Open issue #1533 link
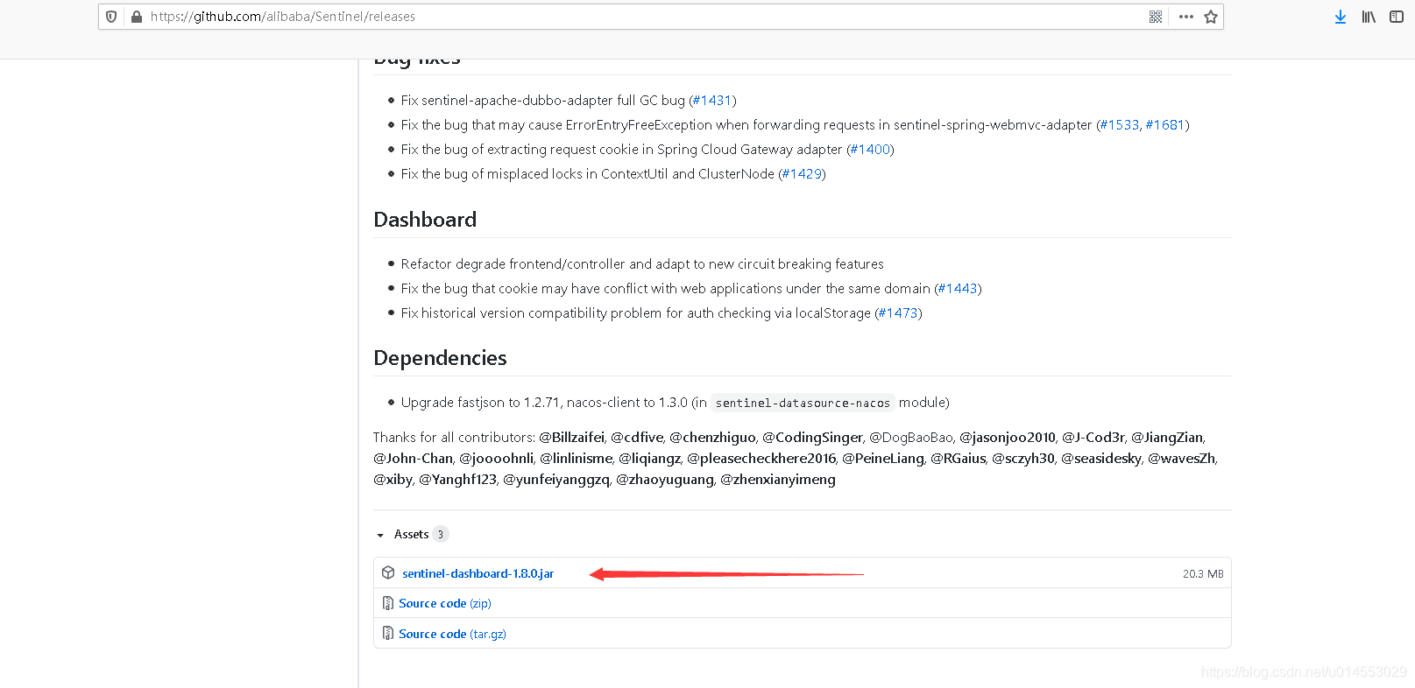This screenshot has height=688, width=1415. [x=1120, y=125]
